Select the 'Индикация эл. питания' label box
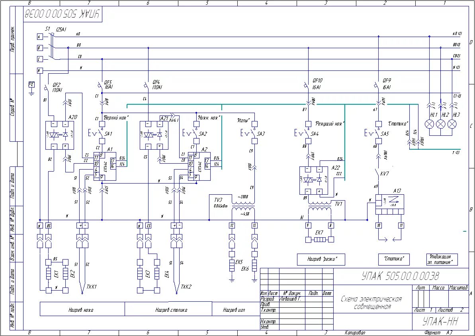The height and width of the screenshot is (336, 475). click(442, 259)
